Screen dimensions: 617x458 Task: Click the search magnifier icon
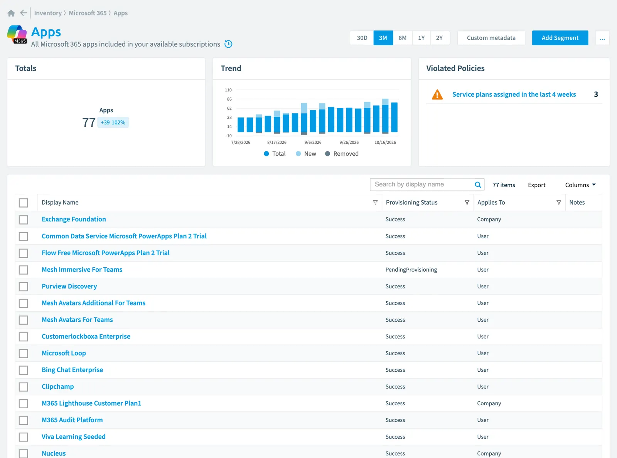click(x=478, y=185)
